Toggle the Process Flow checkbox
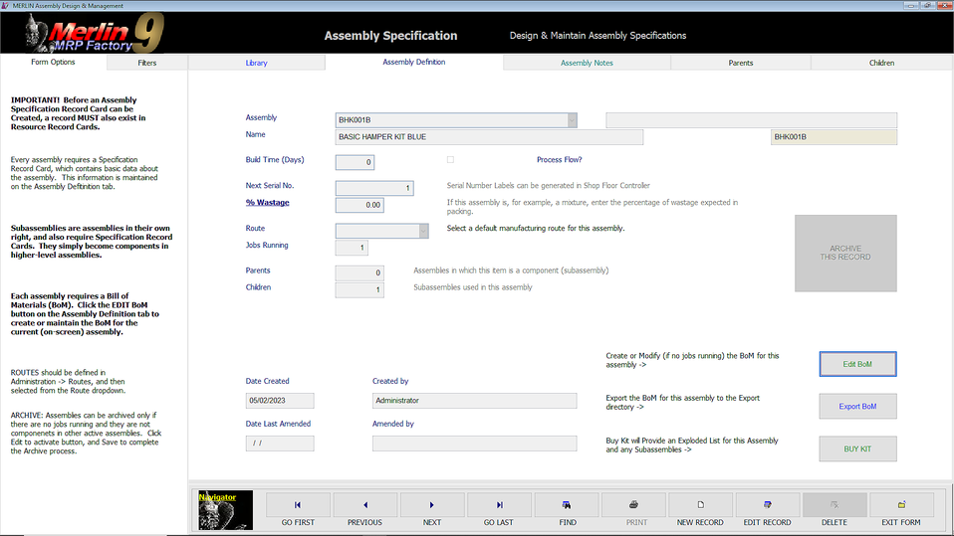Screen dimensions: 954x536 (450, 160)
